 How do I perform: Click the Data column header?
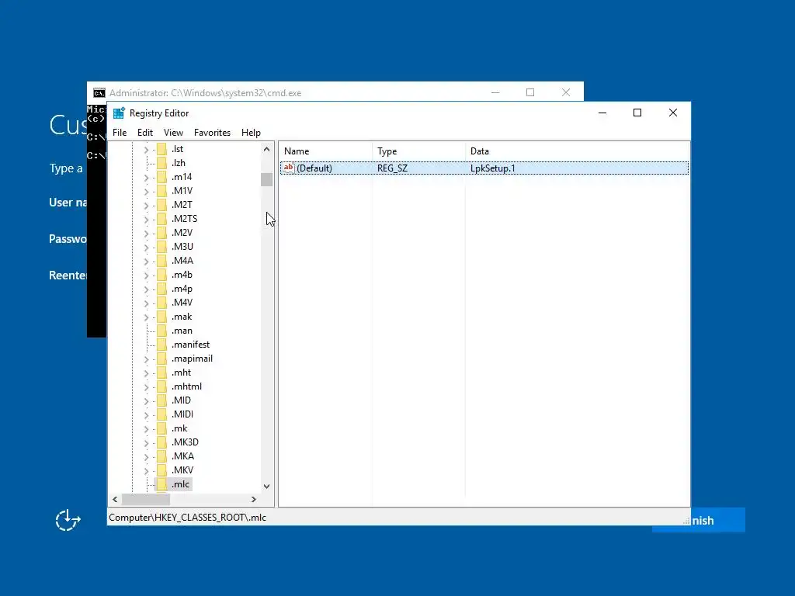(x=578, y=151)
